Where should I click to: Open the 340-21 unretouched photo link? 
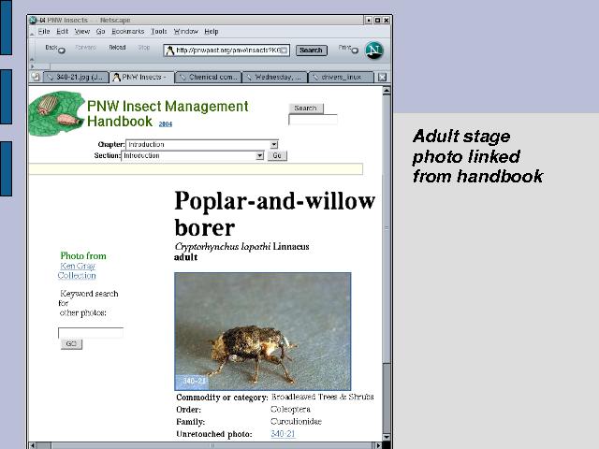tap(282, 434)
